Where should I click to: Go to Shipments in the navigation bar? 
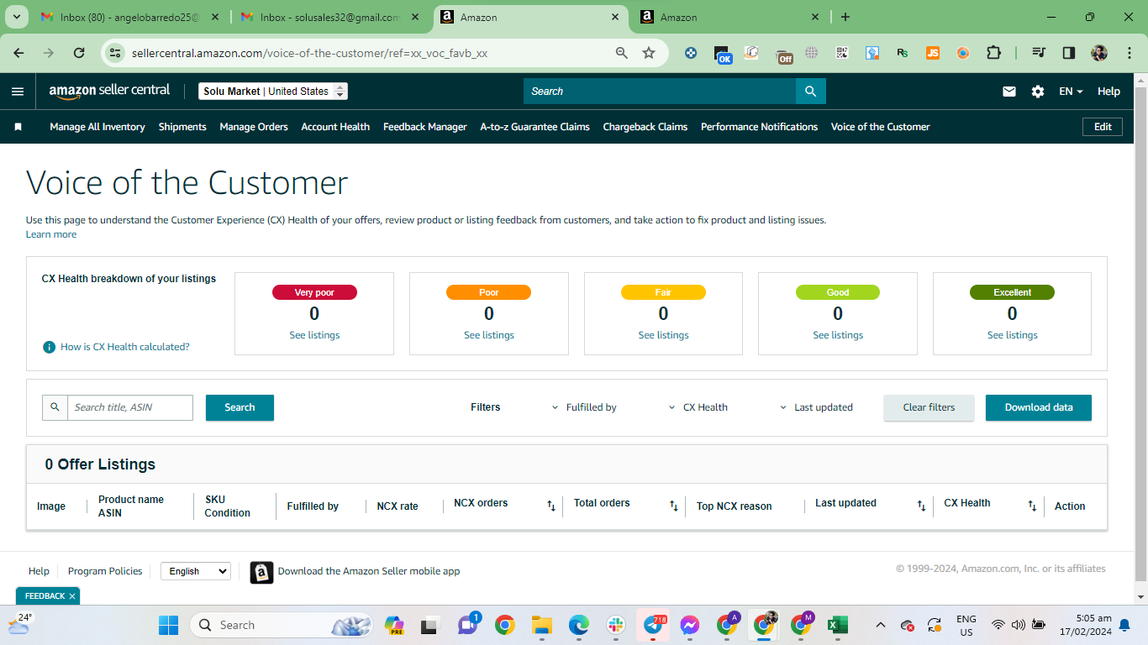[x=182, y=127]
